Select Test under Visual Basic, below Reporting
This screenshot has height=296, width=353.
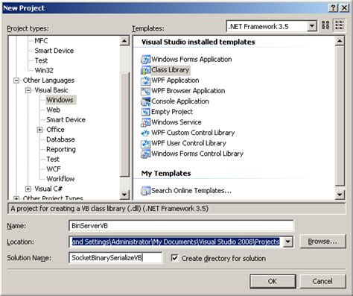coord(53,159)
